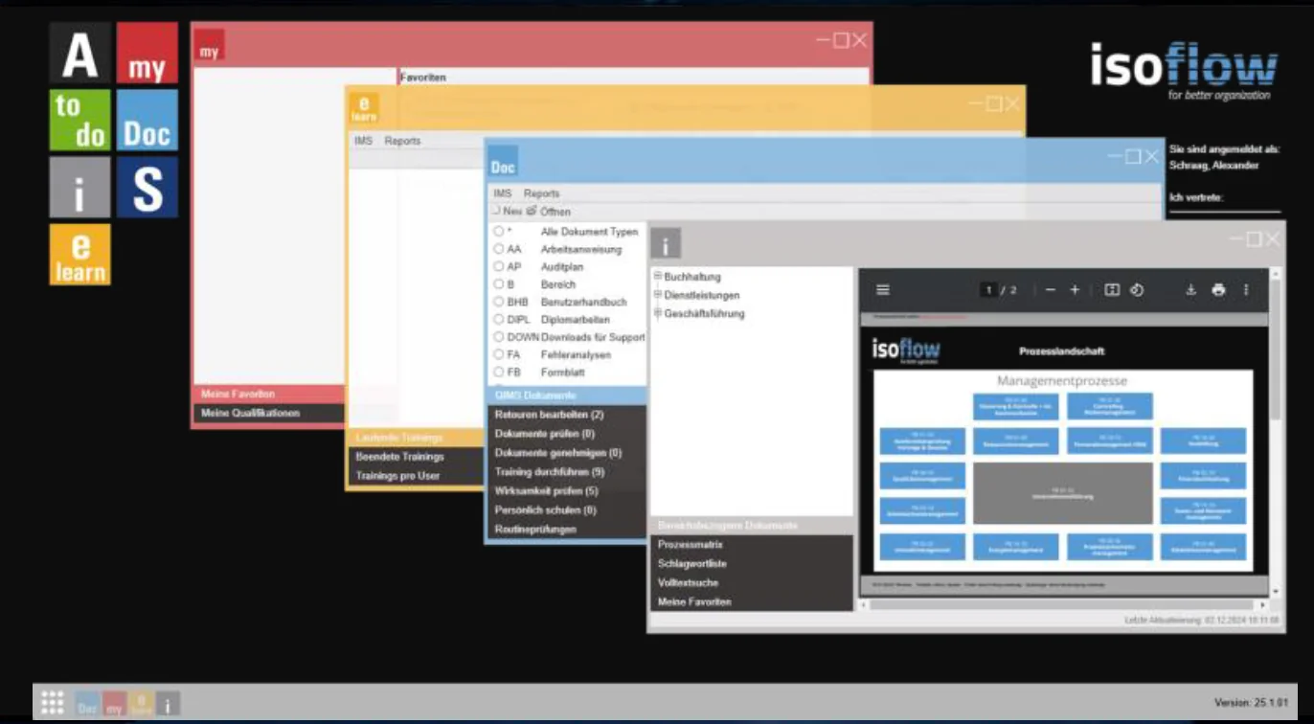
Task: Select the AA Arbeitsanweisung radio button
Action: pos(499,249)
